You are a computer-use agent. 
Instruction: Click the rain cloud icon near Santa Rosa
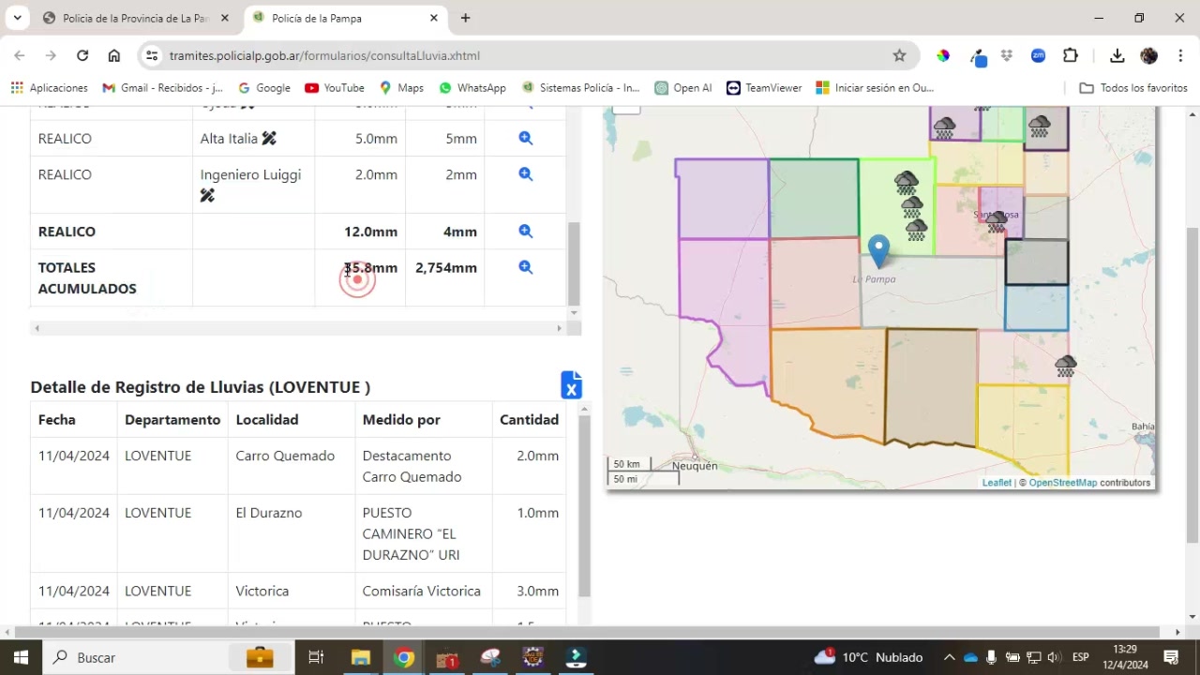(x=997, y=221)
